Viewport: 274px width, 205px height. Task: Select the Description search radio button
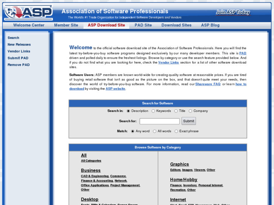tap(128, 111)
